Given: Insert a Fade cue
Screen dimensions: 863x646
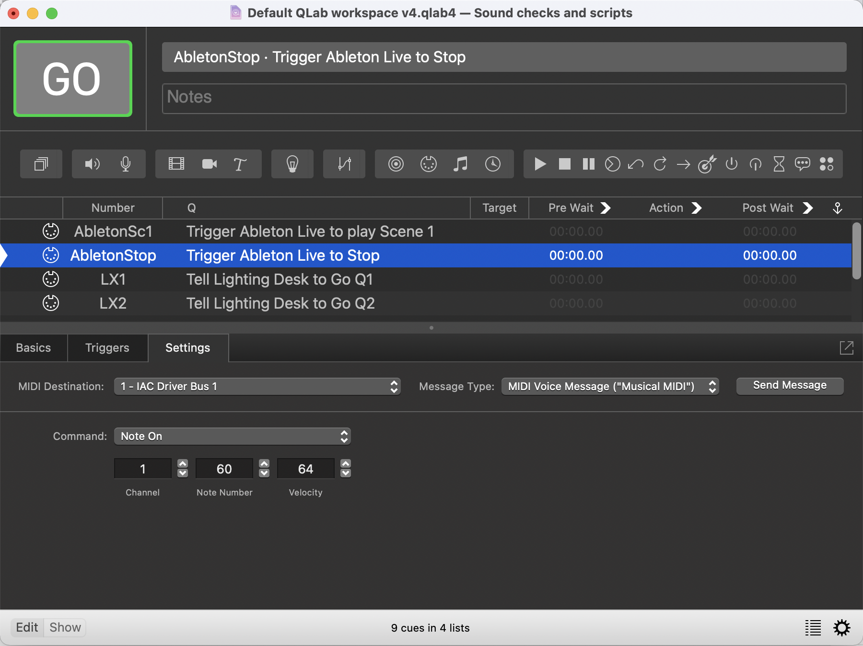Looking at the screenshot, I should (x=344, y=164).
